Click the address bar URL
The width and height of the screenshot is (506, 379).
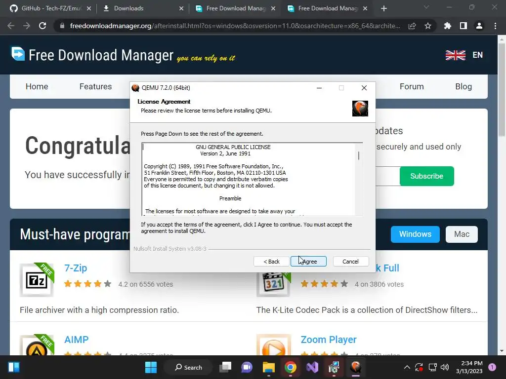[235, 26]
